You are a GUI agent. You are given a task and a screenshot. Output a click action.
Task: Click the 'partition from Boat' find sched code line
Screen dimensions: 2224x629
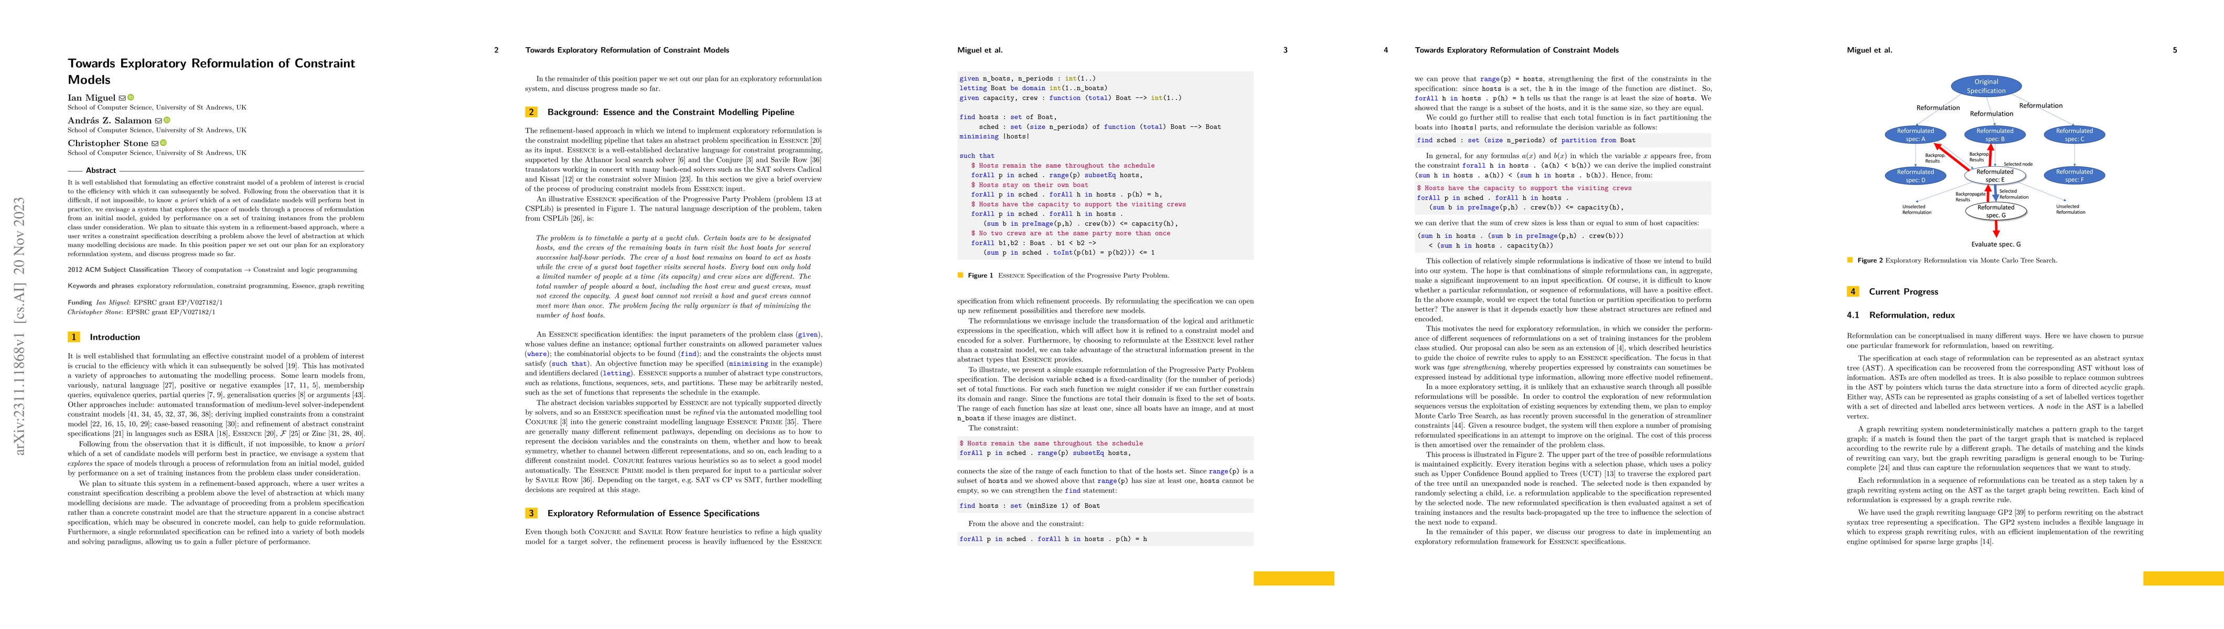point(1526,140)
